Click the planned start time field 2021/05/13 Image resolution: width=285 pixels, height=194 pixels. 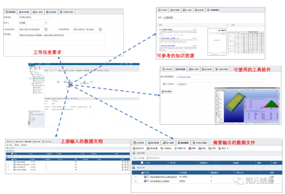31,29
